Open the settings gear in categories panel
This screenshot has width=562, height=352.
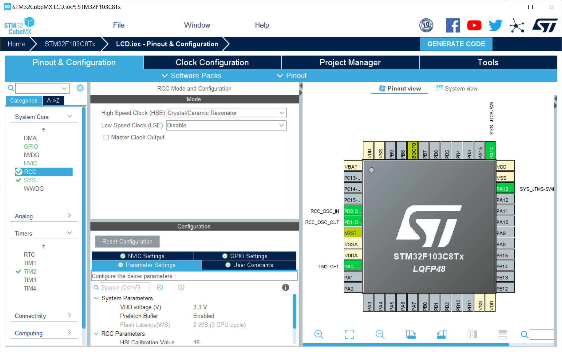tap(80, 88)
